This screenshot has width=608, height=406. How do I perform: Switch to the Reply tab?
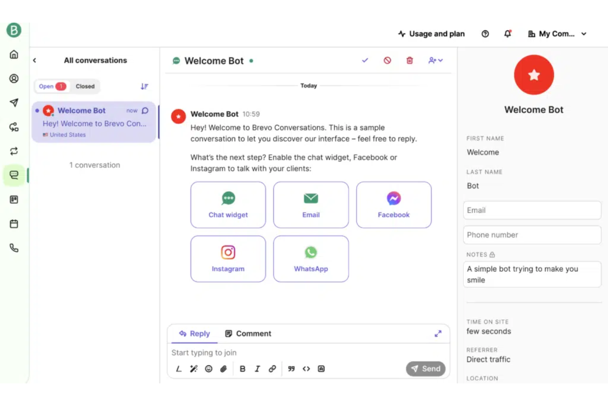coord(195,334)
